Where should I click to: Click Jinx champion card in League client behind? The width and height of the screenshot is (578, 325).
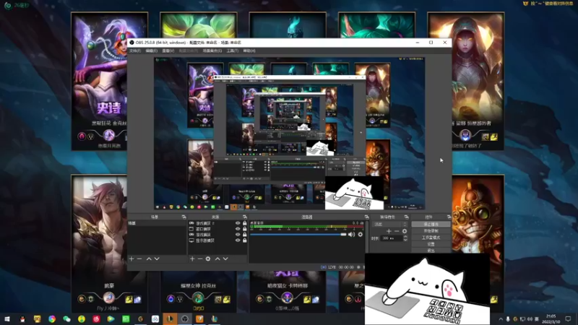99,81
